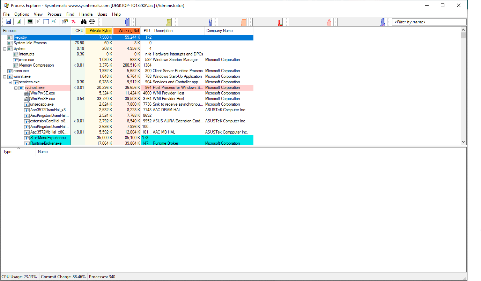The height and width of the screenshot is (281, 481).
Task: Select the Memory Compression row
Action: tap(127, 65)
